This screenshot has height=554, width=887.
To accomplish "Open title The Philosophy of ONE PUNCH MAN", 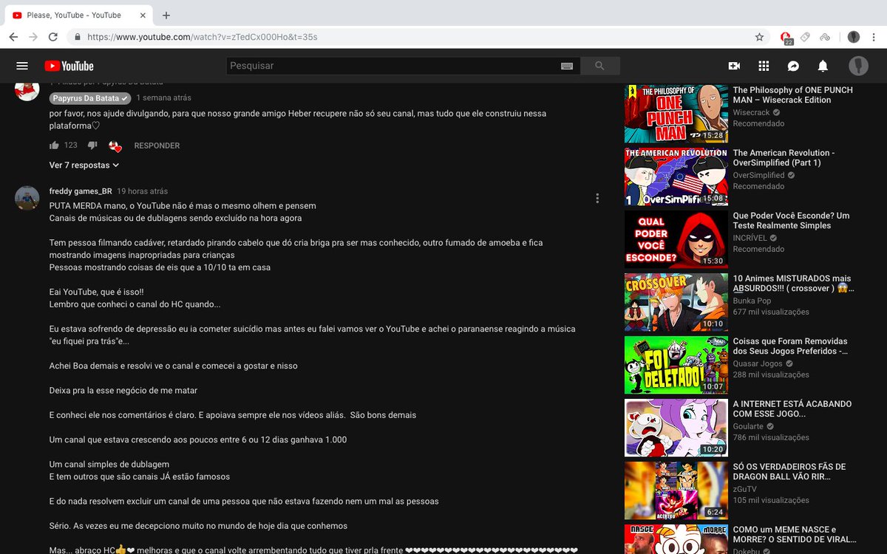I will (x=792, y=95).
